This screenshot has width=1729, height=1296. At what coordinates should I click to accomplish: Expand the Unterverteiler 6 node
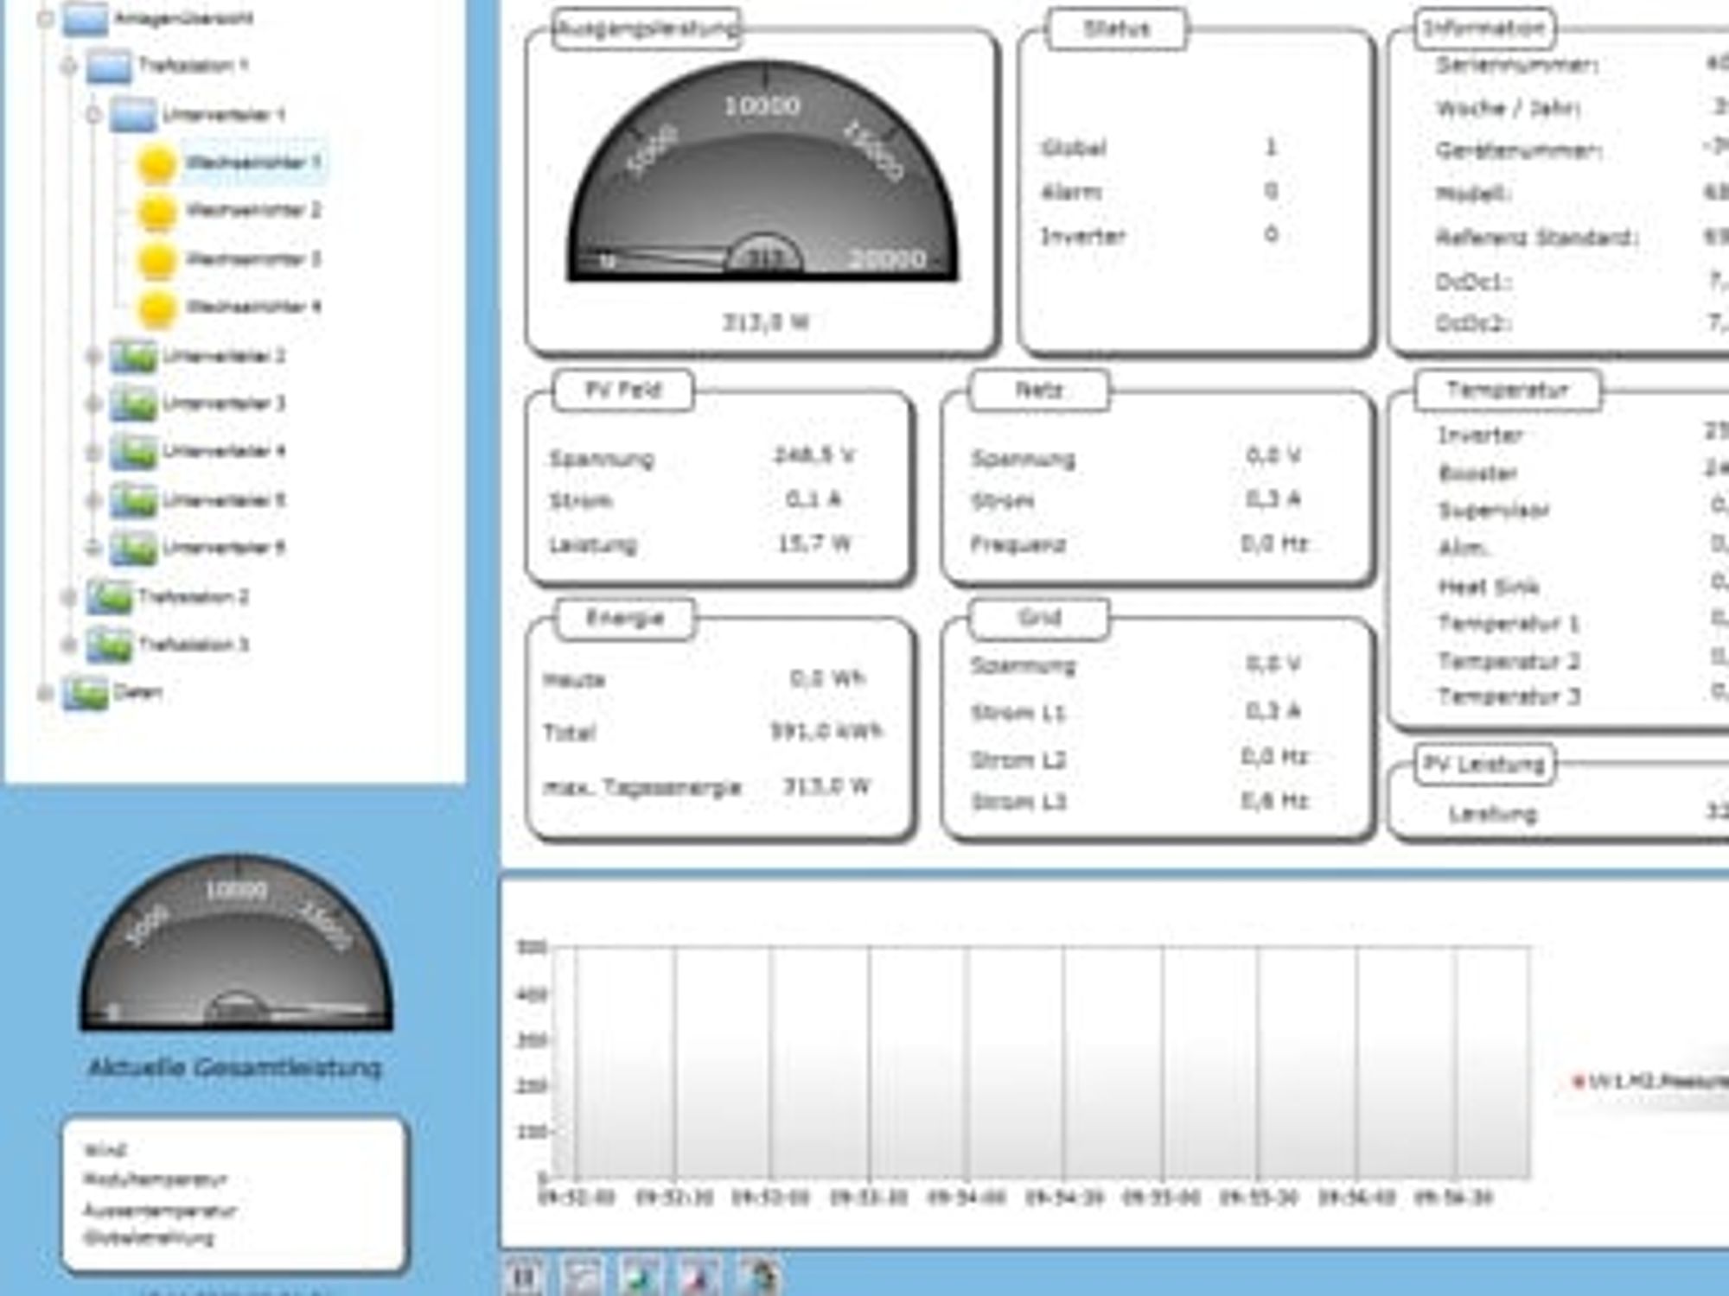pyautogui.click(x=93, y=549)
